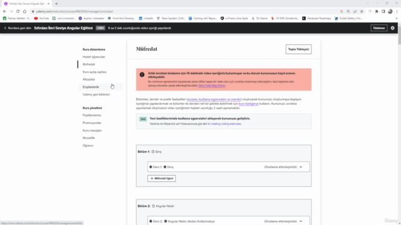401x225 pixels.
Task: Open new browser tab plus
Action: coord(56,4)
